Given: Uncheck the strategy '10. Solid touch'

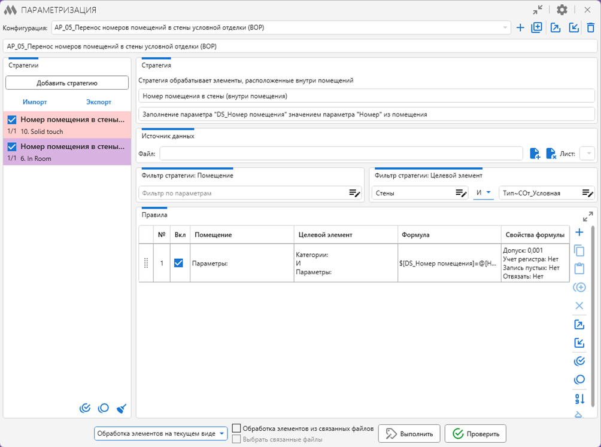Looking at the screenshot, I should [x=12, y=120].
